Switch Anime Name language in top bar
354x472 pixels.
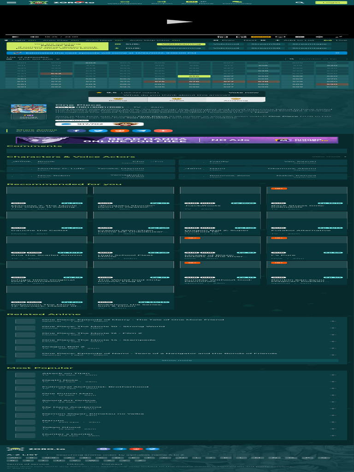[x=197, y=2]
